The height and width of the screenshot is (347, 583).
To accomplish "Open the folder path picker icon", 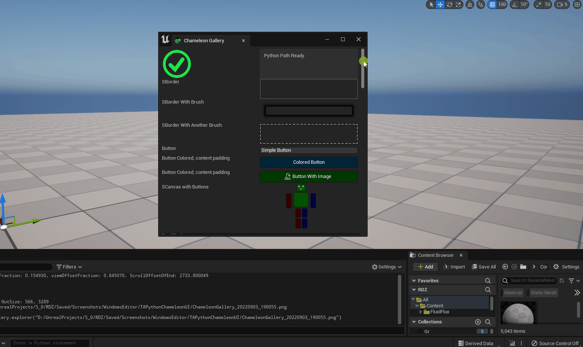I will tap(523, 267).
